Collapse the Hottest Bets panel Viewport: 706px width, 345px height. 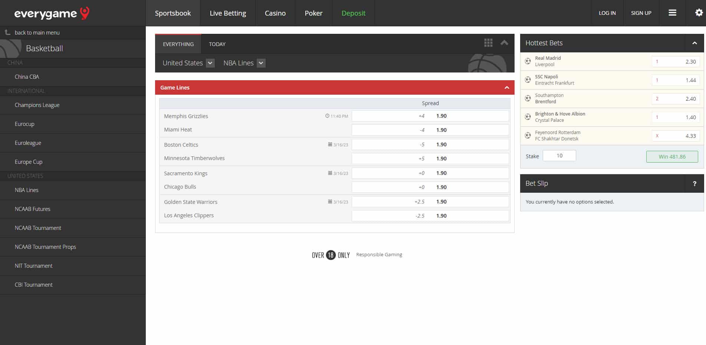point(694,43)
